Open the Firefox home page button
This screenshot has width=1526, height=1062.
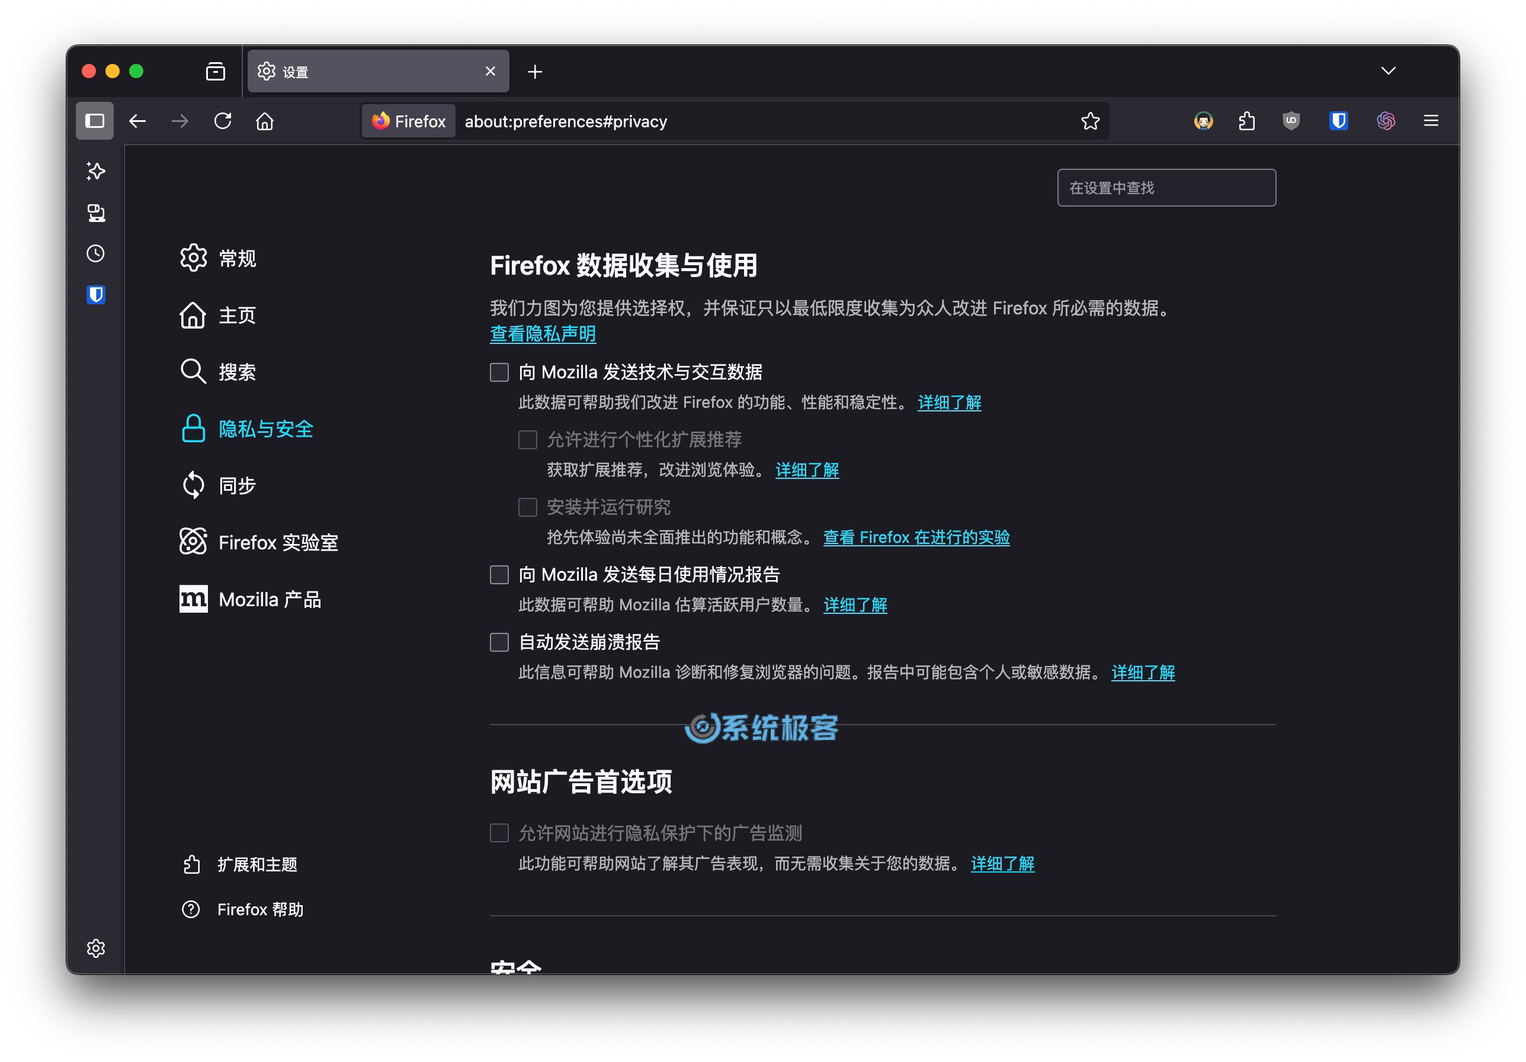[265, 121]
